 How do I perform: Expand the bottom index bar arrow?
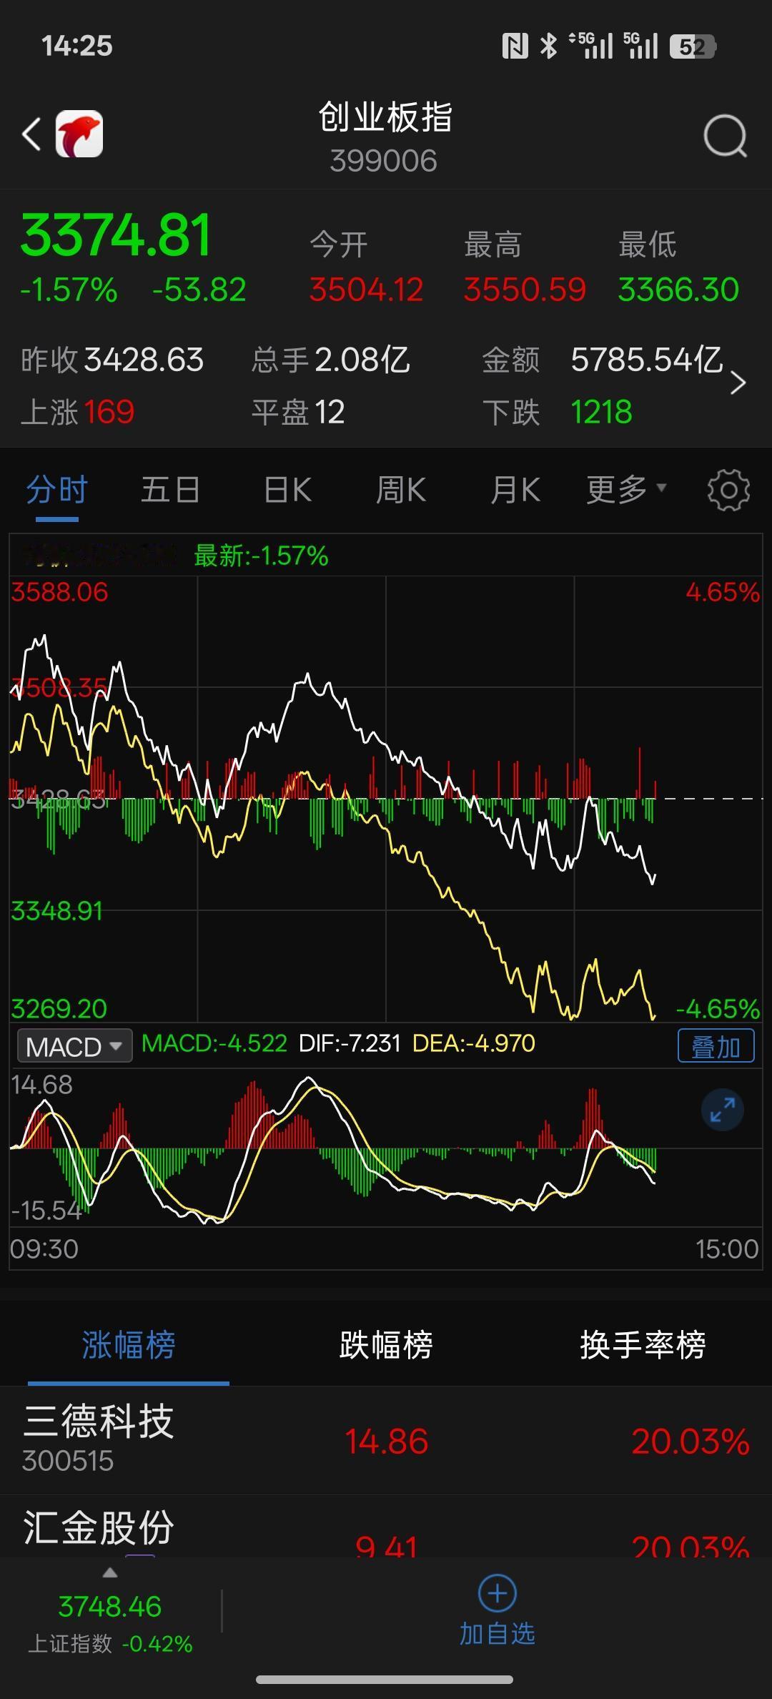click(109, 1572)
